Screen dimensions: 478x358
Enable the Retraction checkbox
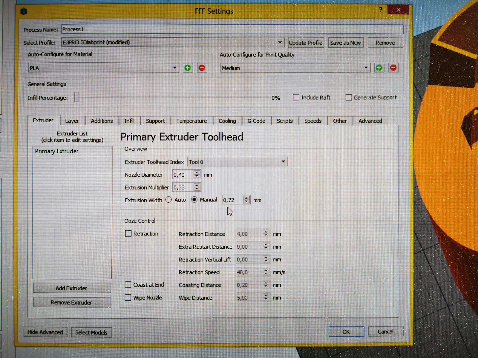pos(128,234)
